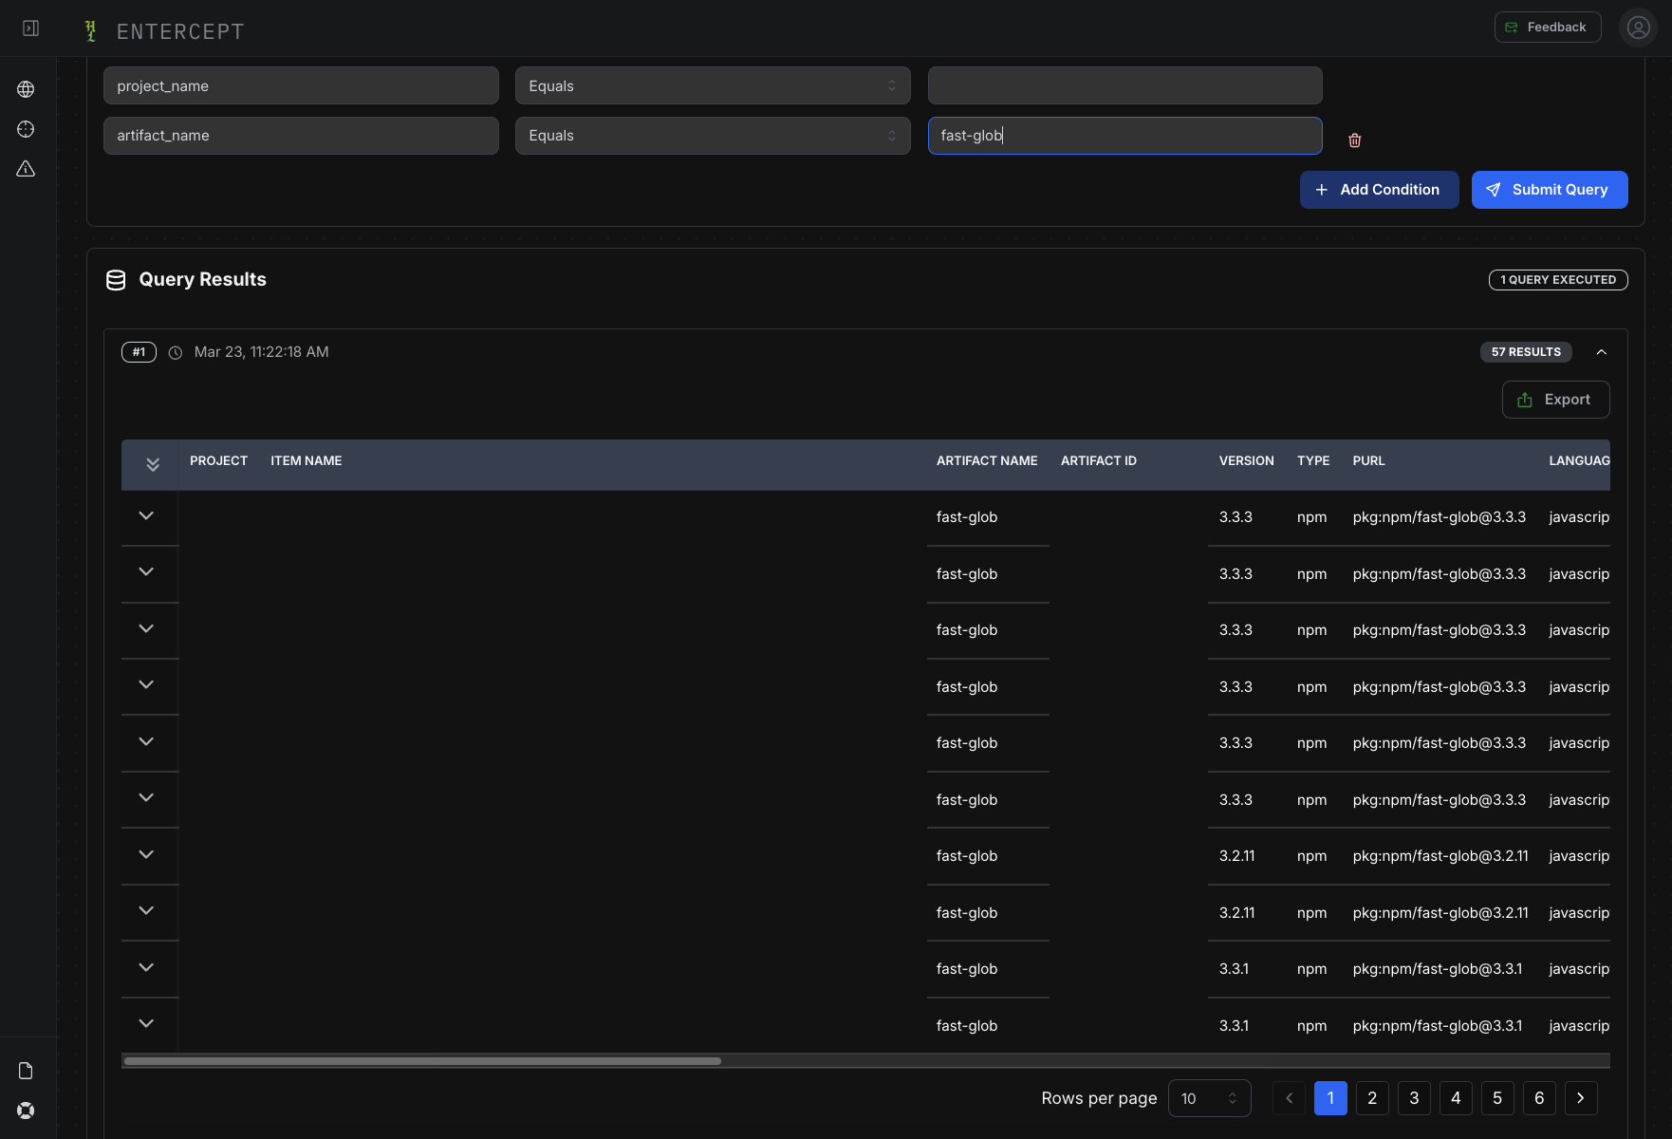This screenshot has width=1672, height=1139.
Task: Click the Entercept logo
Action: 163,31
